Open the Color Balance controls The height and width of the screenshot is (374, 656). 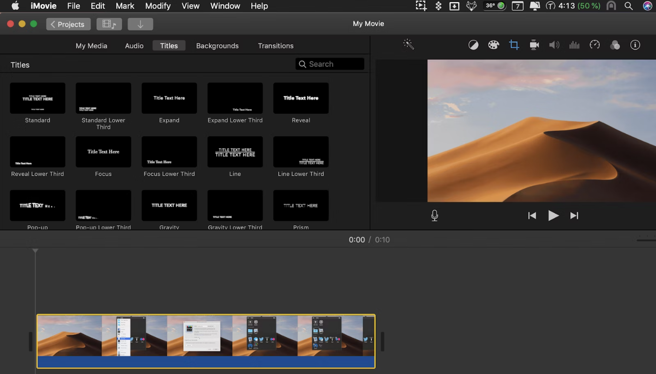coord(473,45)
